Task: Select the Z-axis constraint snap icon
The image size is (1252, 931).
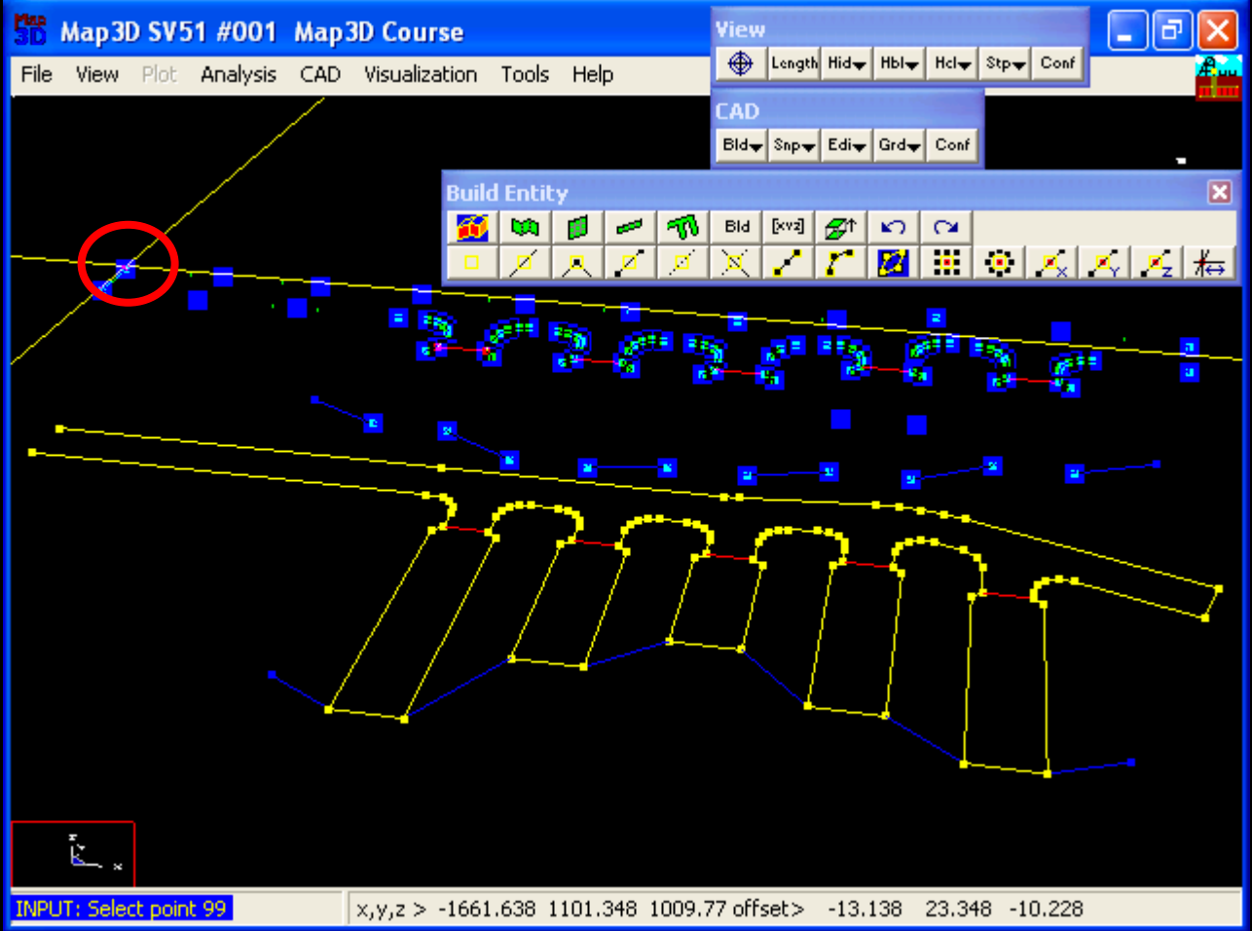Action: point(1157,263)
